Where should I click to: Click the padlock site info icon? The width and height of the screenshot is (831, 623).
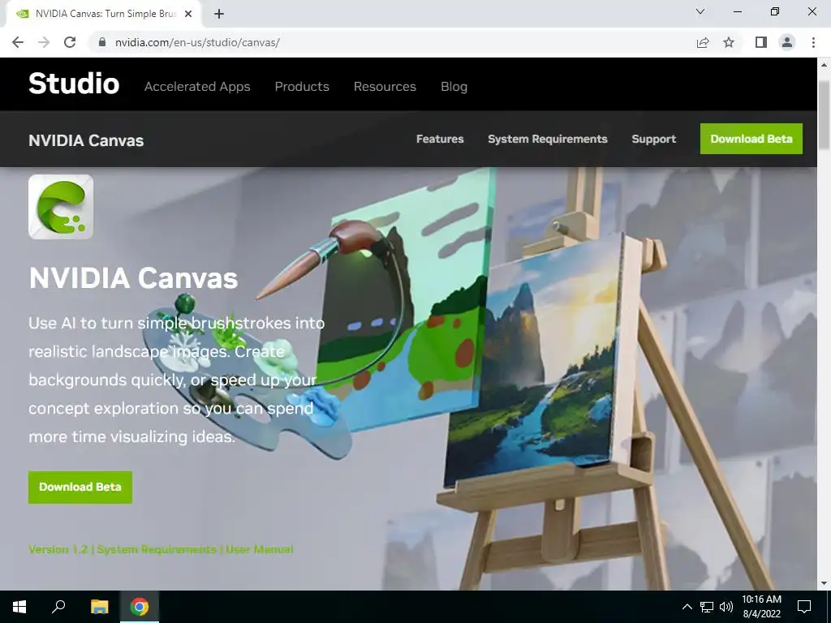(x=102, y=42)
